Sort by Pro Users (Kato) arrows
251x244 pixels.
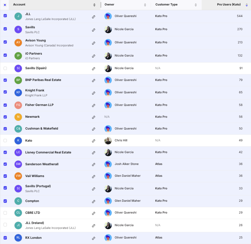point(247,5)
